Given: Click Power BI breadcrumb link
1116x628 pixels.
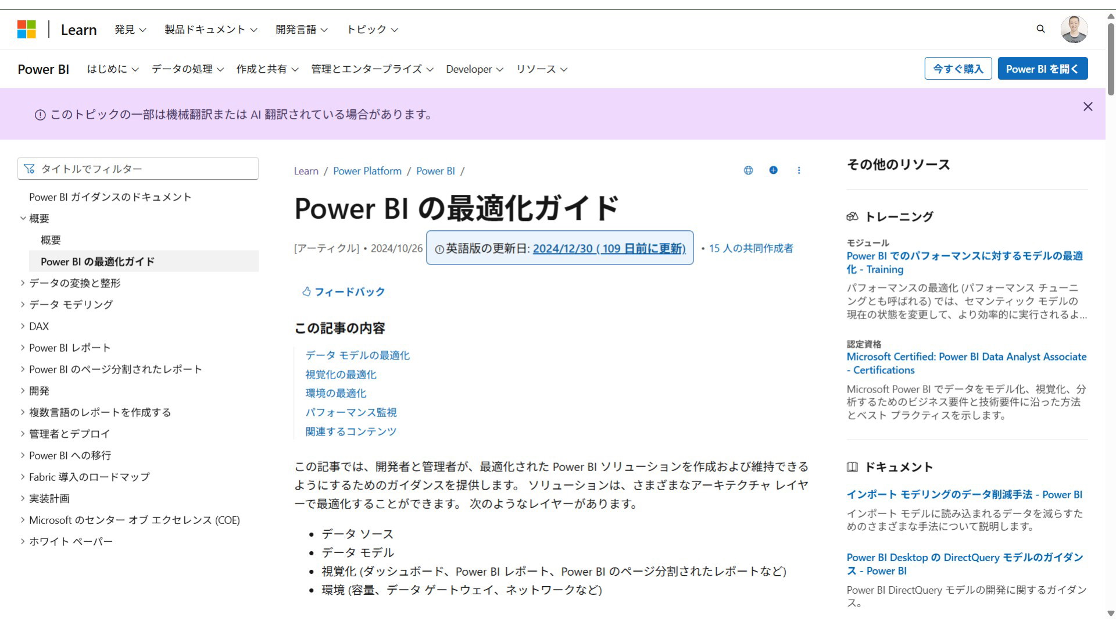Looking at the screenshot, I should [435, 171].
